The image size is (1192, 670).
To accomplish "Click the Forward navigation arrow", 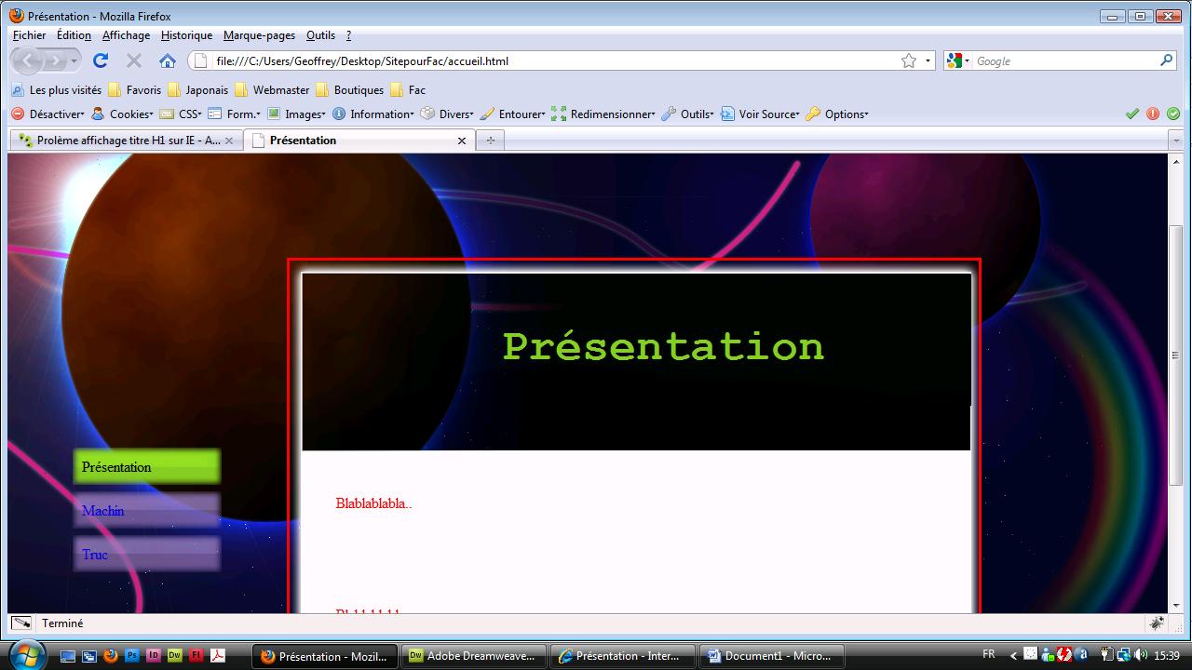I will tap(58, 60).
